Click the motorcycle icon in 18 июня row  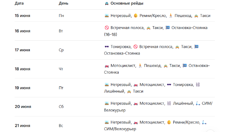coord(107,66)
